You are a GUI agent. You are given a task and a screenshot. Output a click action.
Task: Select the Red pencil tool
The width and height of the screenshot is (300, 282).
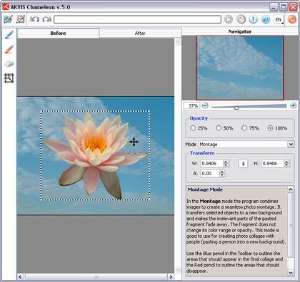(x=9, y=49)
